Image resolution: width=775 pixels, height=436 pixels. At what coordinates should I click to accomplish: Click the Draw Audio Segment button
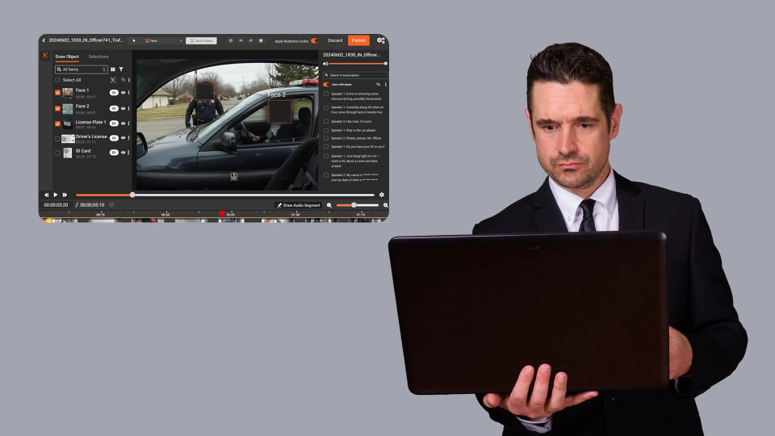(x=298, y=205)
